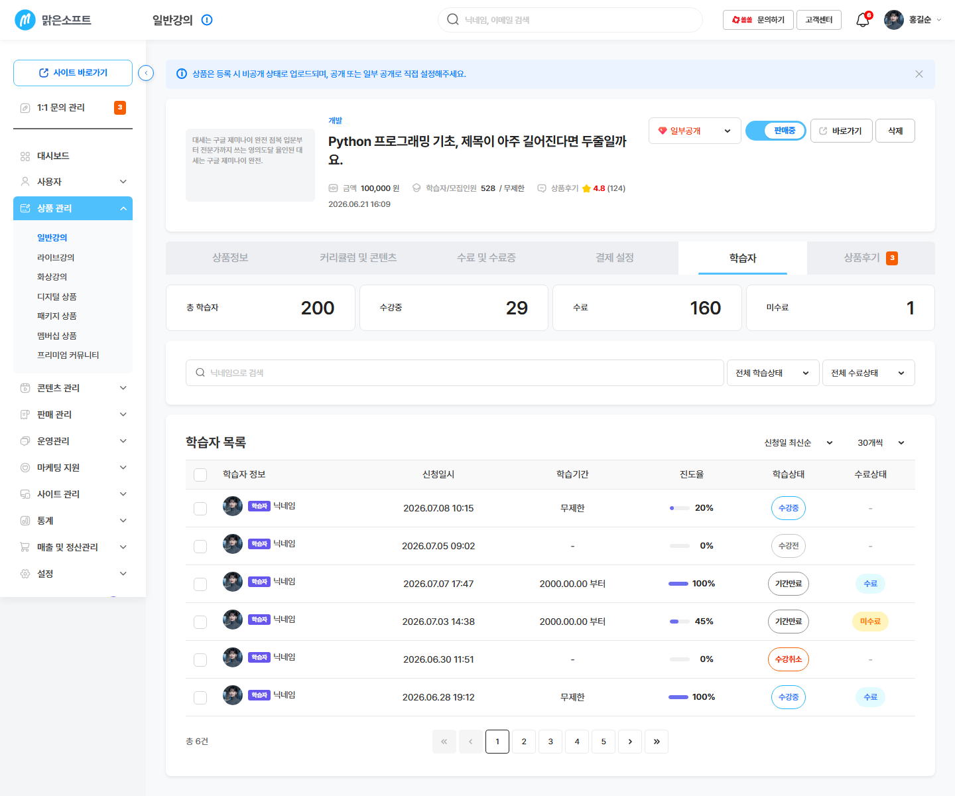Screen dimensions: 955x796
Task: Tick the checkbox for the 2026.07.08 10:15 learner
Action: 200,508
